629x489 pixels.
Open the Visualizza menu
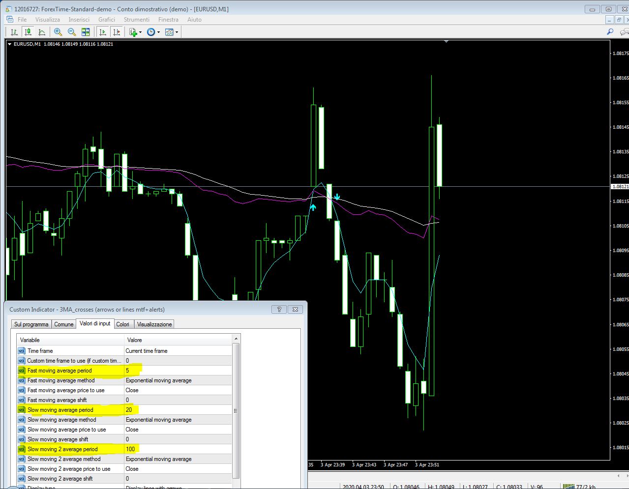coord(48,20)
